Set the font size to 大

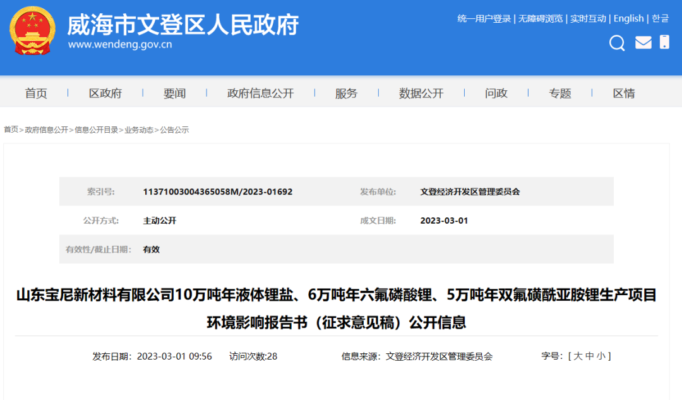pyautogui.click(x=578, y=356)
